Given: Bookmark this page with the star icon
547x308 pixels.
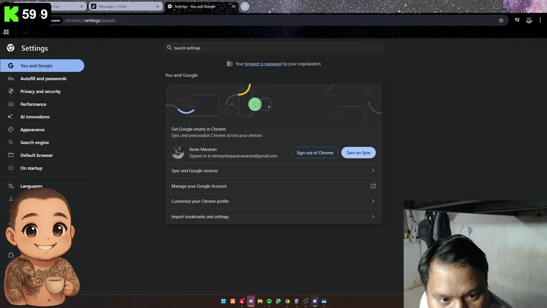Looking at the screenshot, I should [501, 20].
